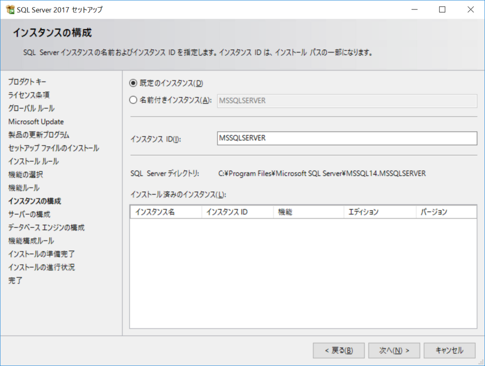Viewport: 485px width, 366px height.
Task: Click the SQL Server setup title bar icon
Action: point(10,9)
